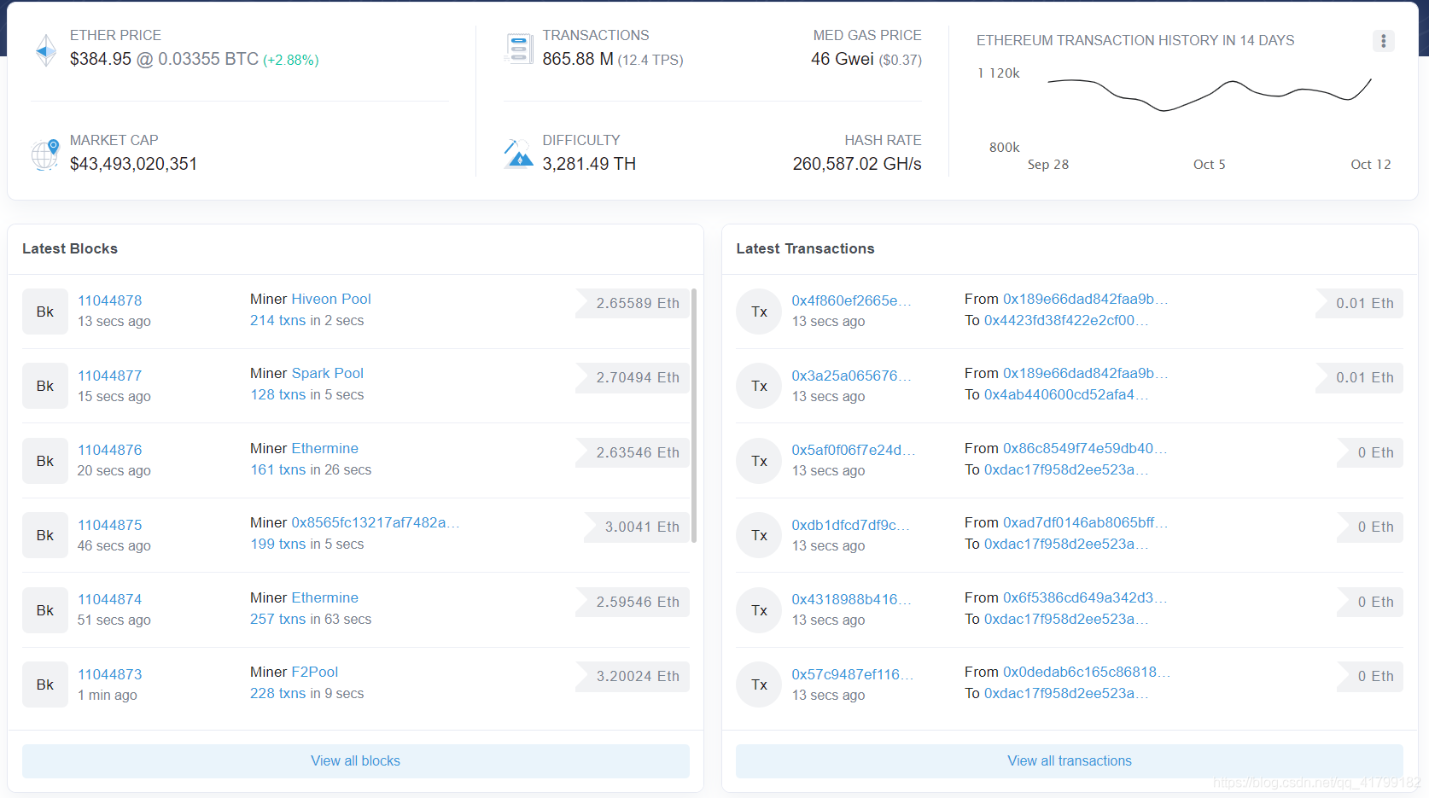The width and height of the screenshot is (1429, 798).
Task: Click Tx icon for transaction 0x3a25a065676
Action: [759, 386]
